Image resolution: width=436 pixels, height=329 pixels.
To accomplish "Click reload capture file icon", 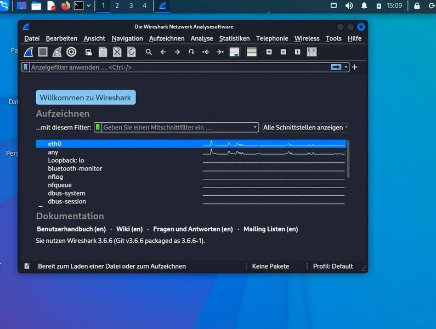I will pyautogui.click(x=132, y=52).
